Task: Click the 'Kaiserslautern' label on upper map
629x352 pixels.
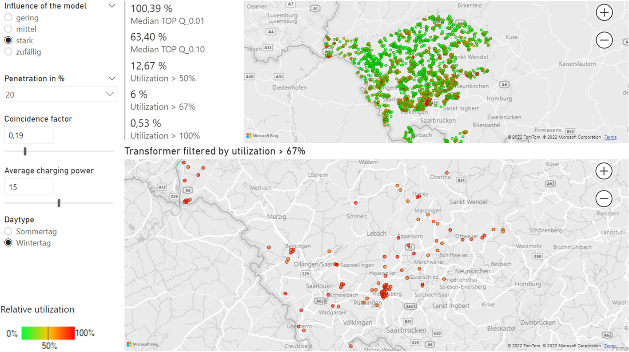Action: (x=577, y=64)
